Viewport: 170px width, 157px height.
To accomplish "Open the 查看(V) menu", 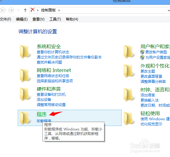I will click(39, 19).
